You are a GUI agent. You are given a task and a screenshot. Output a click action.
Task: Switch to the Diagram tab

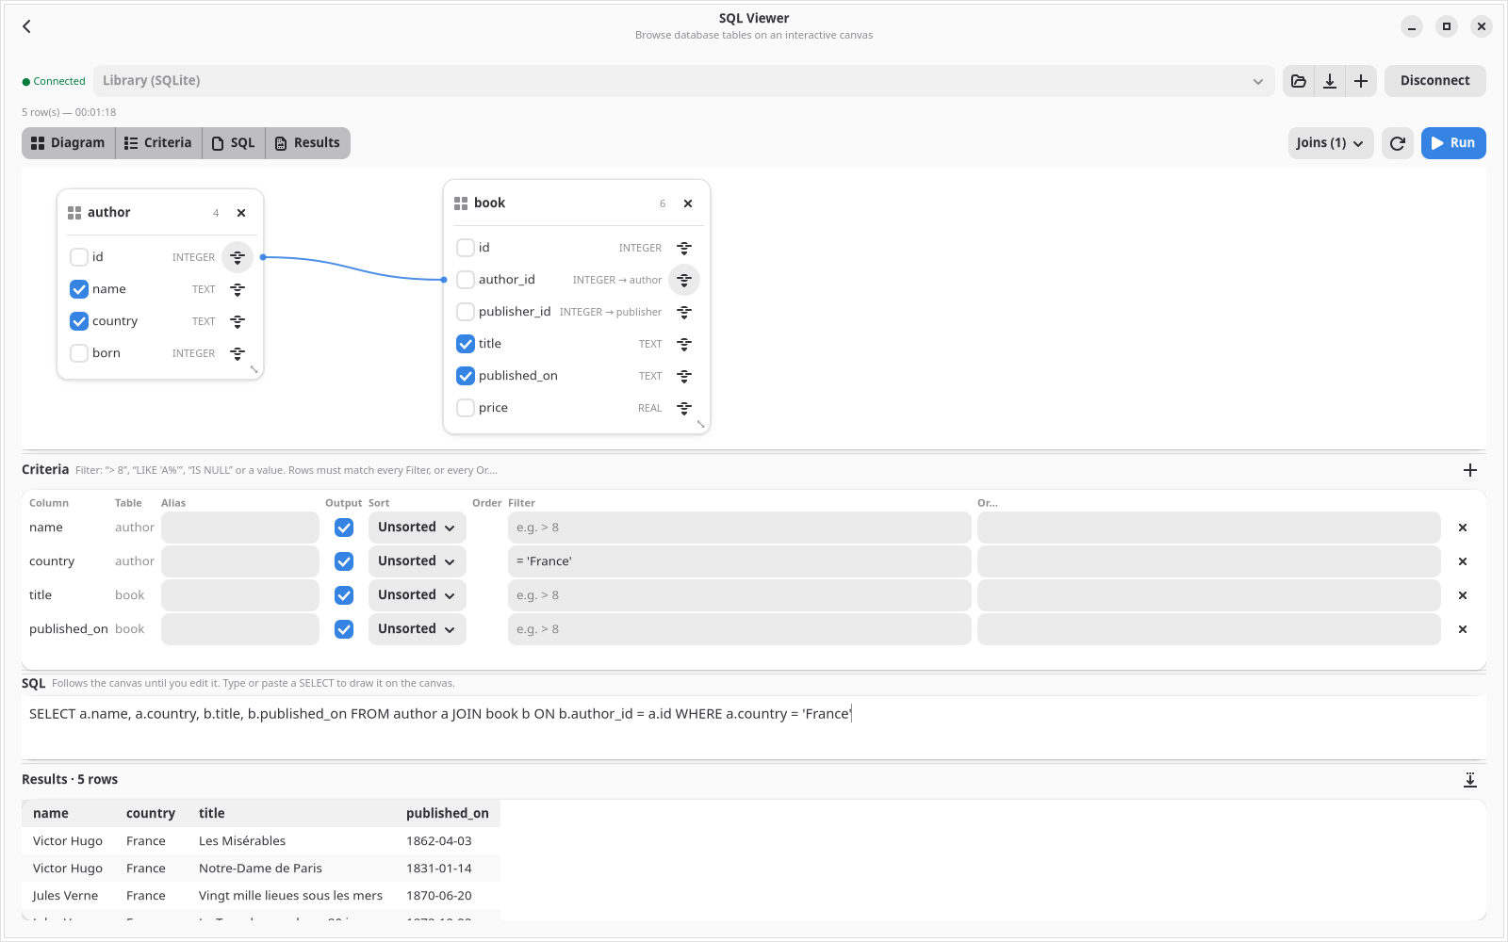click(68, 143)
